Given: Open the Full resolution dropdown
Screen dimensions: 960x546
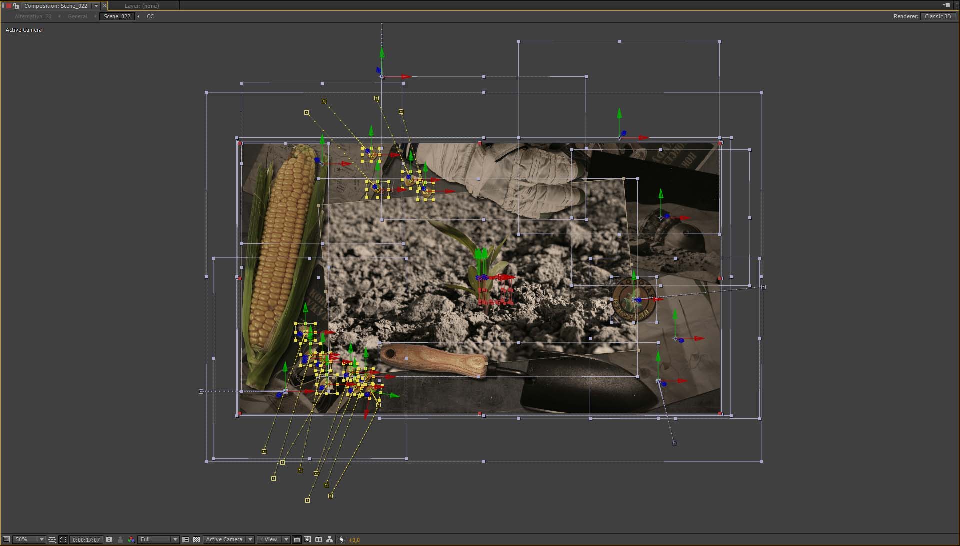Looking at the screenshot, I should [x=158, y=540].
